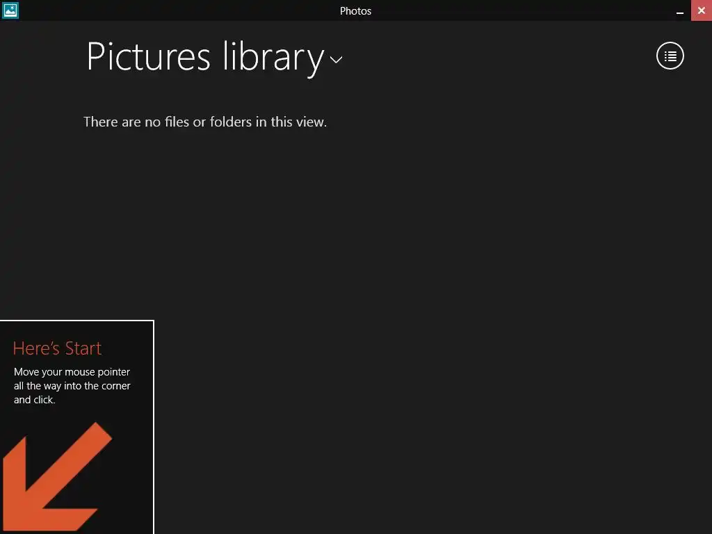Switch to list details view icon
The width and height of the screenshot is (712, 534).
point(670,56)
